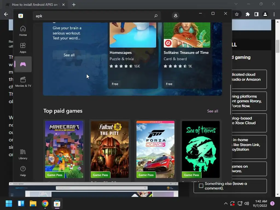
Task: Close the How to install Android APKS tab
Action: [x=63, y=5]
